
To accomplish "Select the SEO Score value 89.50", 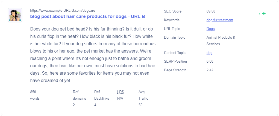I will tap(211, 11).
